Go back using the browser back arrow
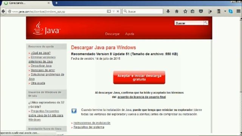Viewport: 242px width, 136px height. 3,11
